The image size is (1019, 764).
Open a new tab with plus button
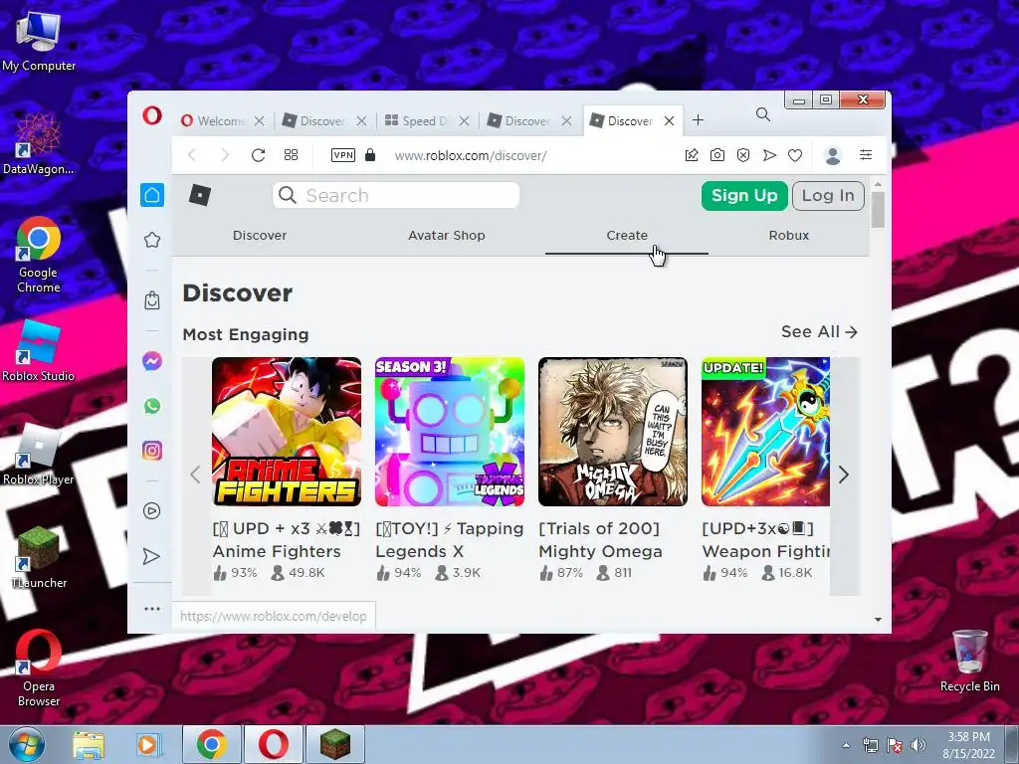tap(698, 120)
